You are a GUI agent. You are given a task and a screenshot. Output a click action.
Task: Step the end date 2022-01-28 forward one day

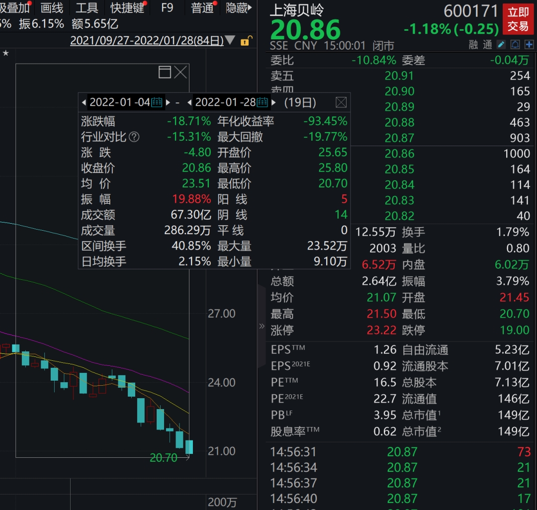tap(273, 102)
